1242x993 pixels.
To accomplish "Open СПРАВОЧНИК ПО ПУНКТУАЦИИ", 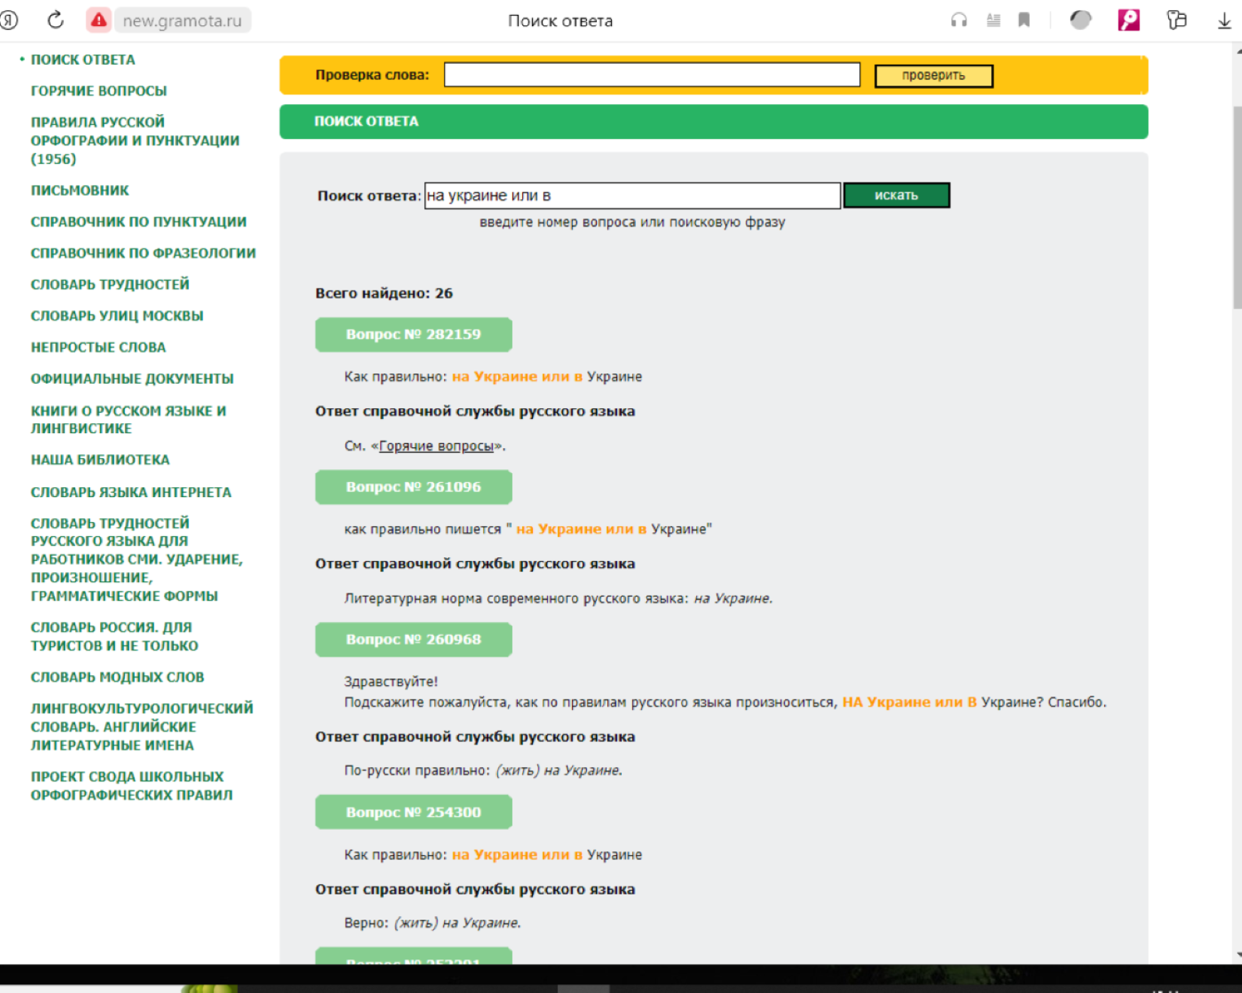I will coord(138,222).
